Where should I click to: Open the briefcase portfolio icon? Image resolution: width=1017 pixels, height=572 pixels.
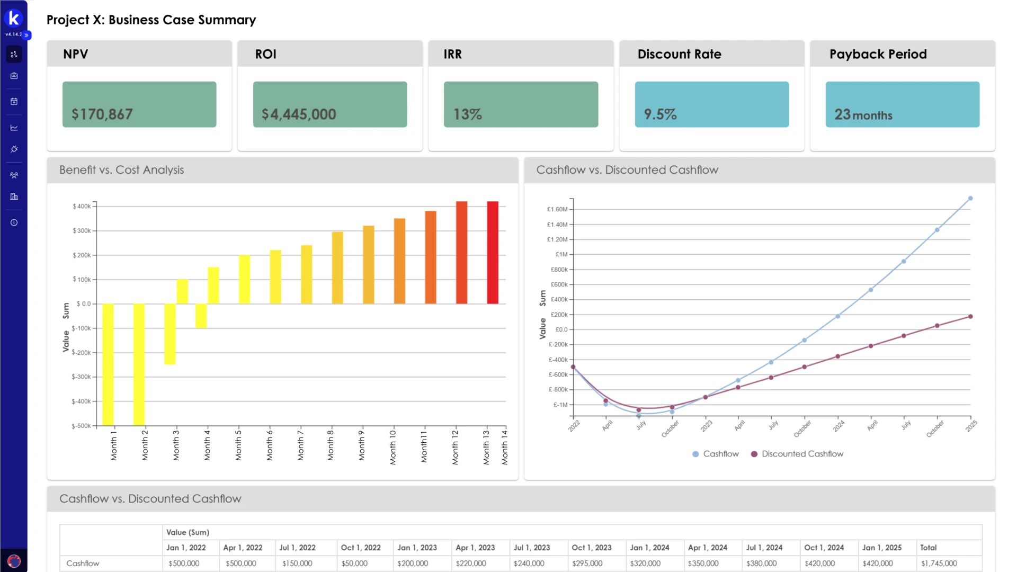(14, 76)
